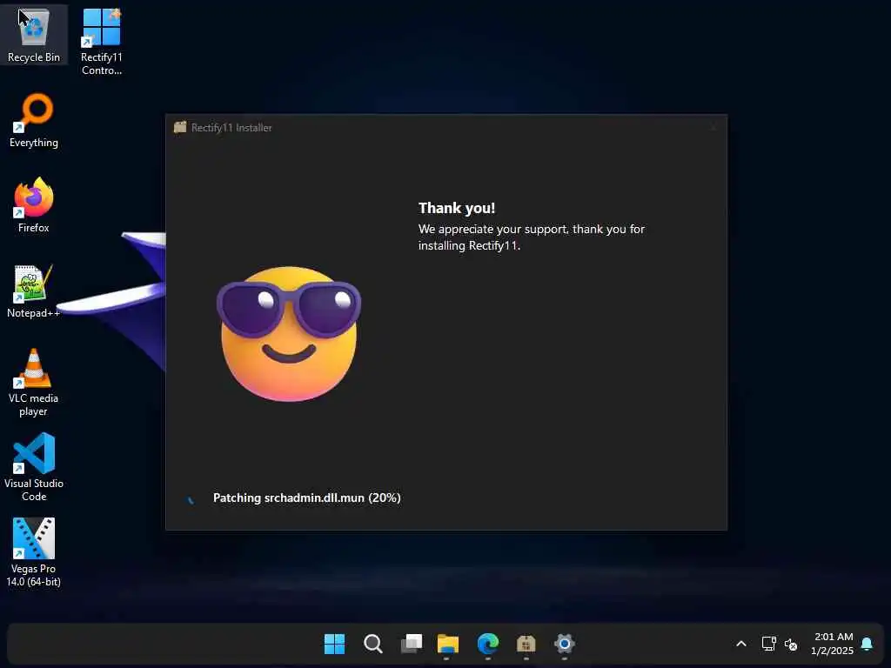Select the Everything search shortcut
891x668 pixels.
tap(34, 120)
